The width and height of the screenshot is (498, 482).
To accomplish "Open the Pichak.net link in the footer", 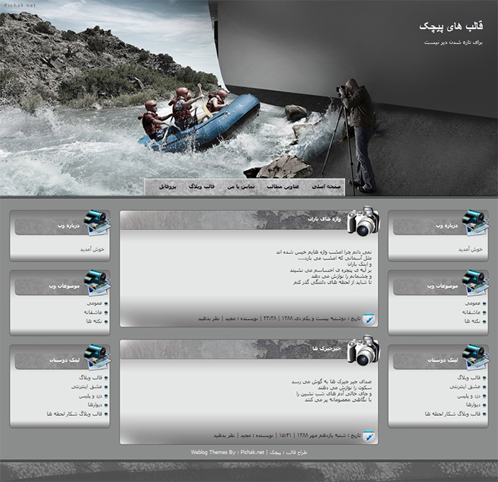I will point(252,452).
